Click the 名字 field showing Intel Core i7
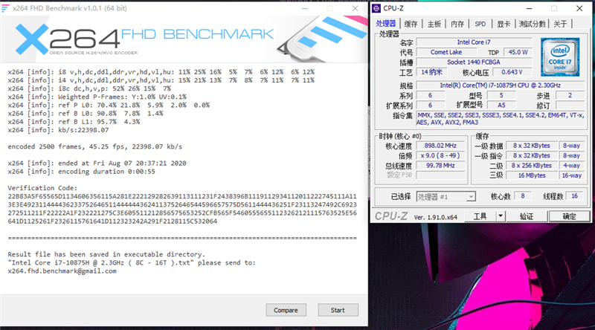This screenshot has width=595, height=330. coord(474,42)
